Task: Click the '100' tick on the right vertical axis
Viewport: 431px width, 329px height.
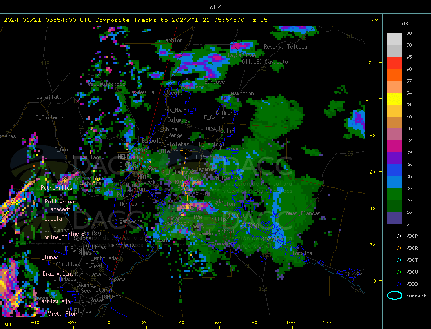Action: point(370,99)
